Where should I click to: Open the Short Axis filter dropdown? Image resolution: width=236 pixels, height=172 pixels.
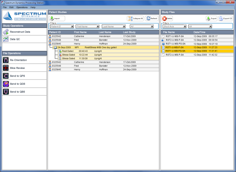click(174, 27)
